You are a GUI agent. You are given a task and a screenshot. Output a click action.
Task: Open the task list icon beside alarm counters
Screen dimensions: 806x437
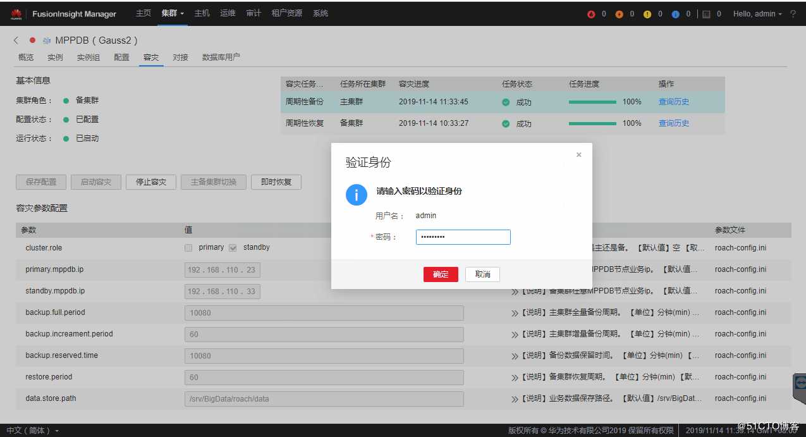706,13
